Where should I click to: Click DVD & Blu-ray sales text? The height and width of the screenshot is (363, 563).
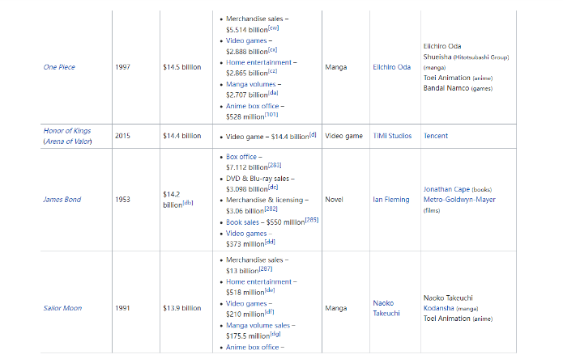[x=258, y=179]
